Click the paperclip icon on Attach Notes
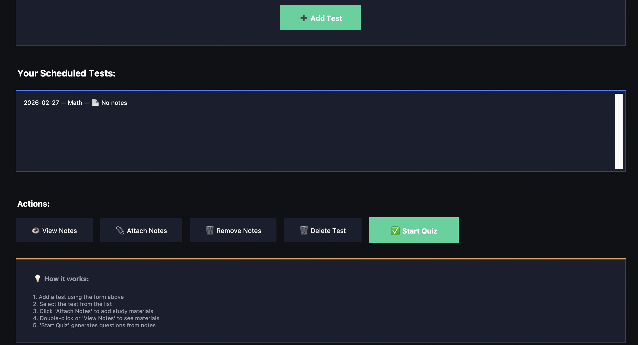Image resolution: width=638 pixels, height=345 pixels. (120, 230)
